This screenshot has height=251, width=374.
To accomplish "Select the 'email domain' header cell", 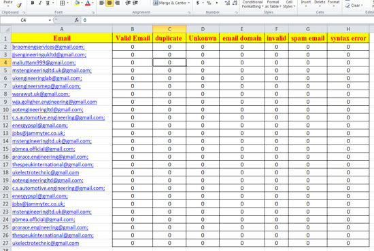I will 242,38.
